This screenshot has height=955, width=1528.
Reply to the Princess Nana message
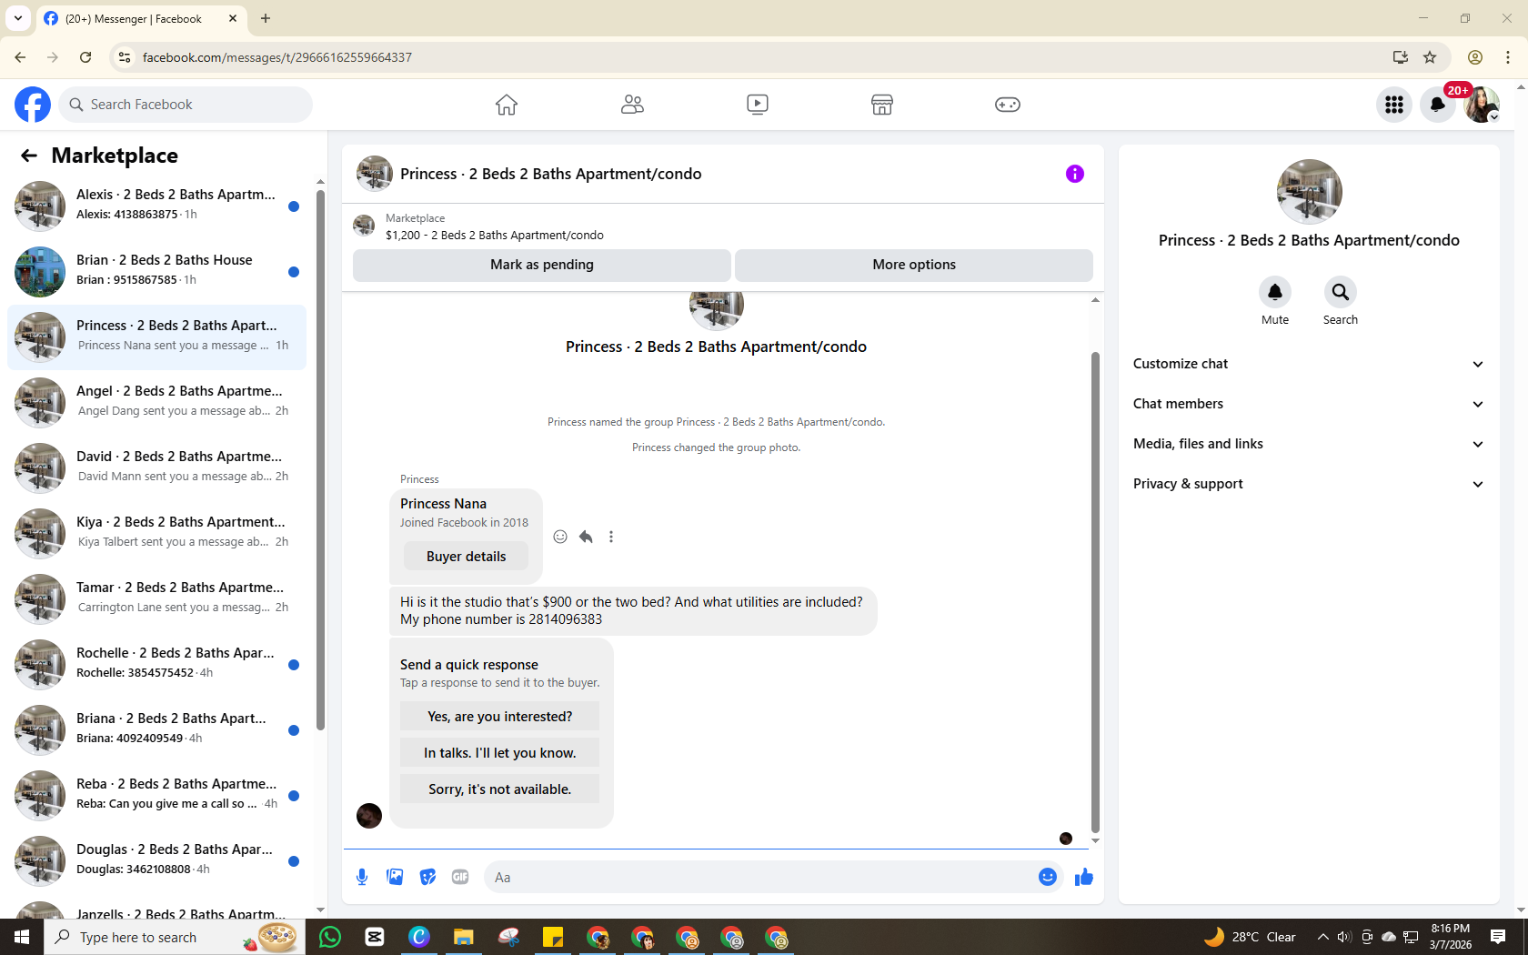point(586,537)
